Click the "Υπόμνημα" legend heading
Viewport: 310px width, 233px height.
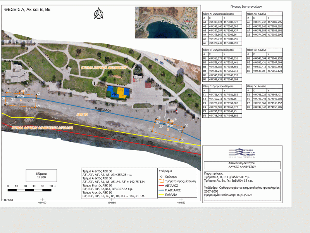[165, 171]
